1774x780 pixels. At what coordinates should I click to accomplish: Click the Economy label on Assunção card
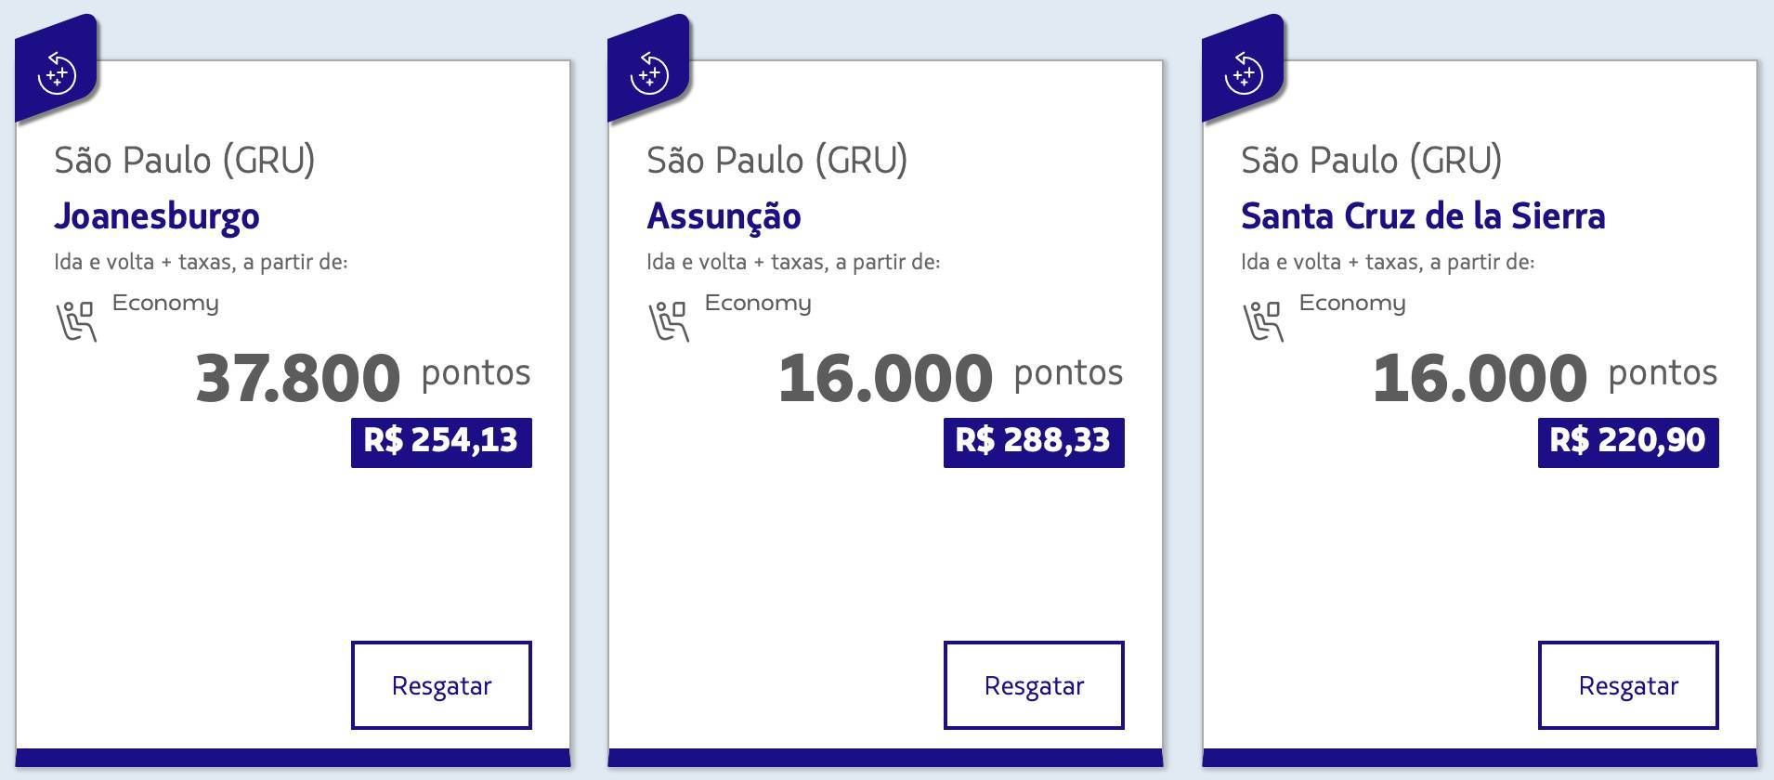(758, 304)
